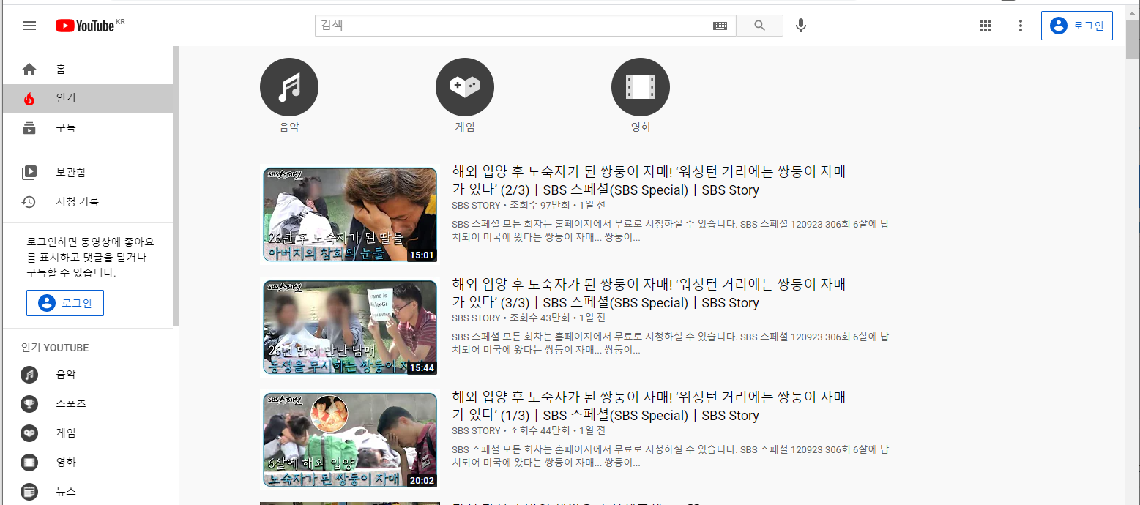This screenshot has height=505, width=1140.
Task: Click the sidebar film icon
Action: click(29, 463)
